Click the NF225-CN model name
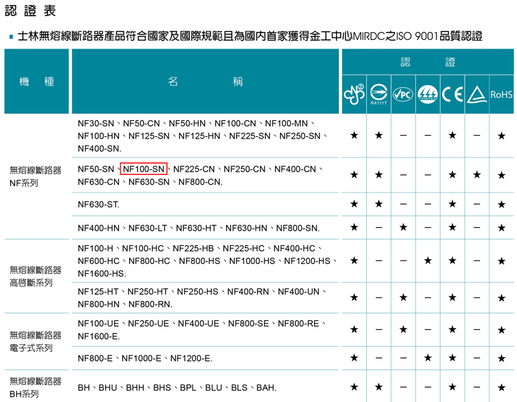This screenshot has height=402, width=517. tap(194, 169)
